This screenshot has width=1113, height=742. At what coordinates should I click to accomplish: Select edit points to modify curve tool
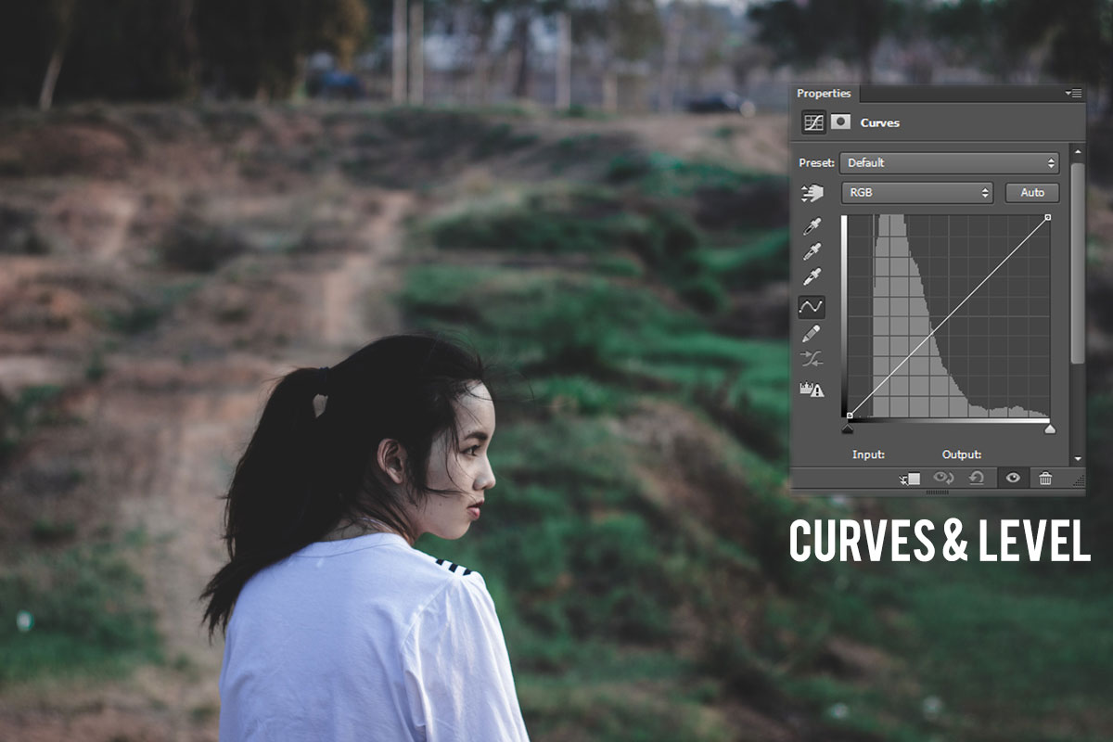pyautogui.click(x=812, y=306)
